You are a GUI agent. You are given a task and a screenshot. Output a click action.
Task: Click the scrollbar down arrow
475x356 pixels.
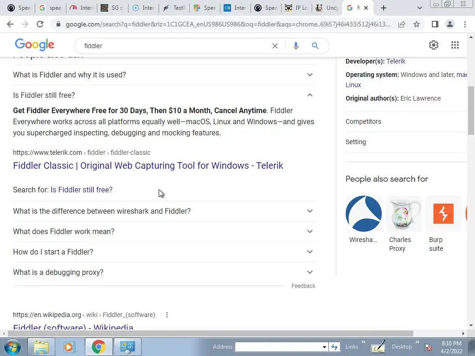(471, 326)
